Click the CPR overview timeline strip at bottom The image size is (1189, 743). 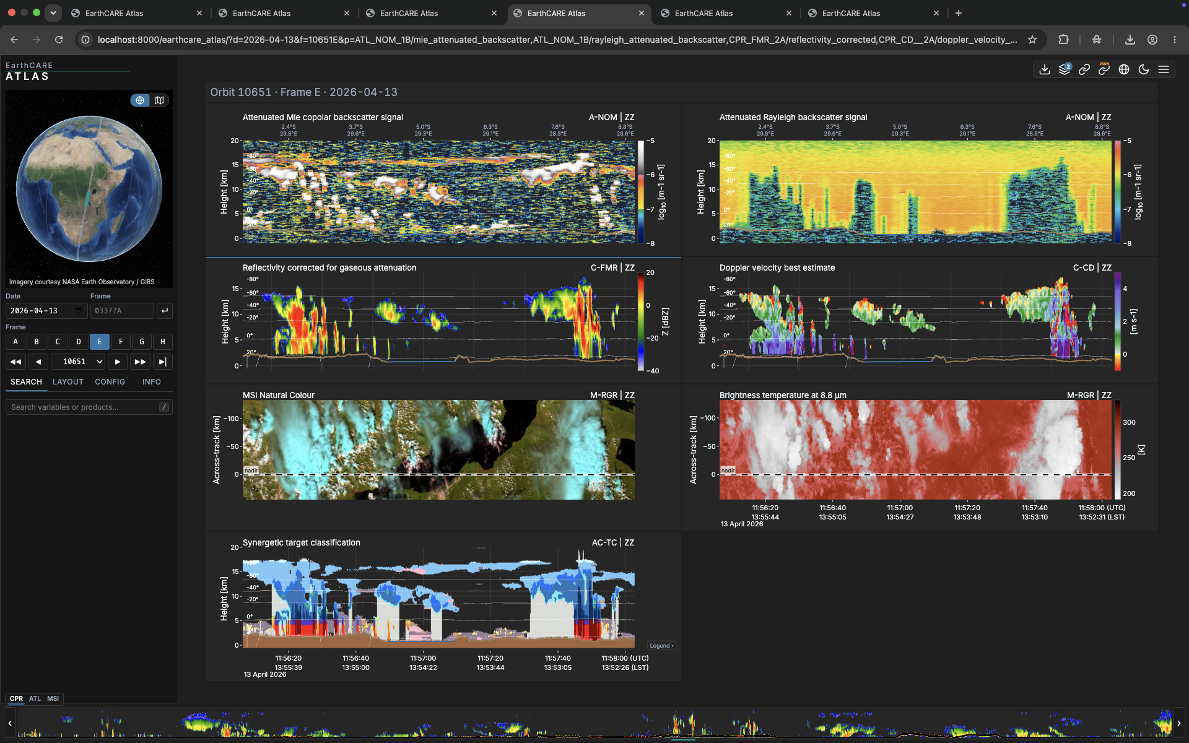[x=593, y=723]
